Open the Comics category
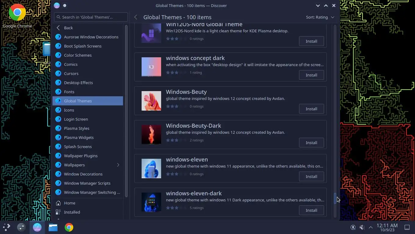 pos(88,64)
